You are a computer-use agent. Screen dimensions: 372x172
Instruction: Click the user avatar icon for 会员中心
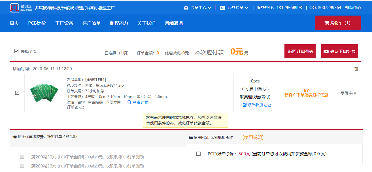tap(186, 8)
